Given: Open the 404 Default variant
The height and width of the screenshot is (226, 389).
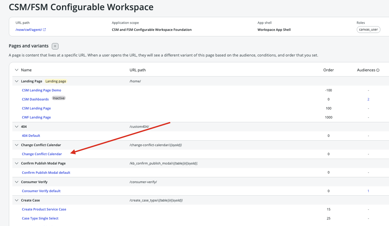Looking at the screenshot, I should tap(31, 136).
